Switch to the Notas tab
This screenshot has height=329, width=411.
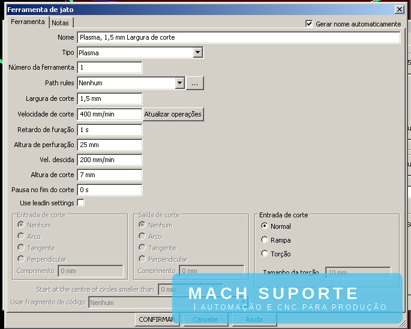coord(60,22)
